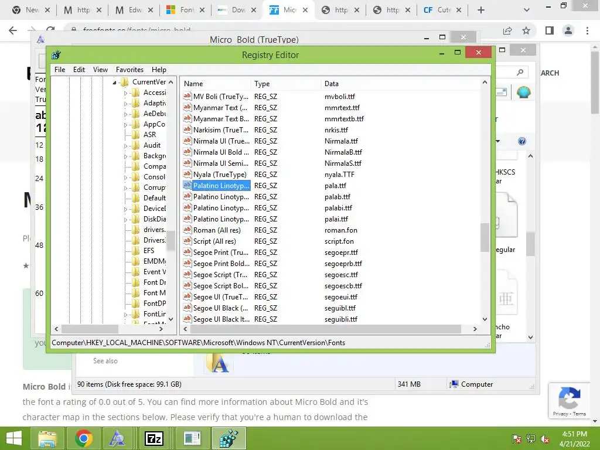Expand the Consol tree node
Screen dimensions: 600x450
click(x=125, y=177)
